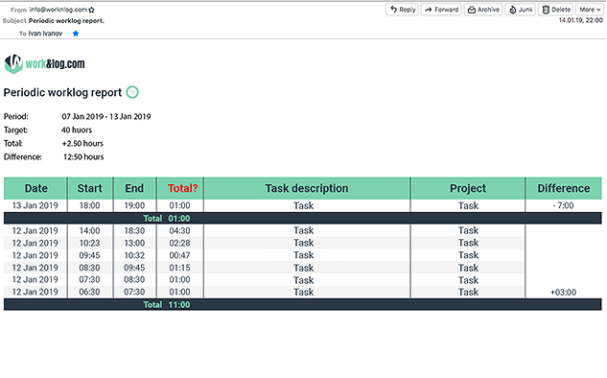Click the Total 11:00 summary bar
Screen dimensions: 607x378
[303, 304]
